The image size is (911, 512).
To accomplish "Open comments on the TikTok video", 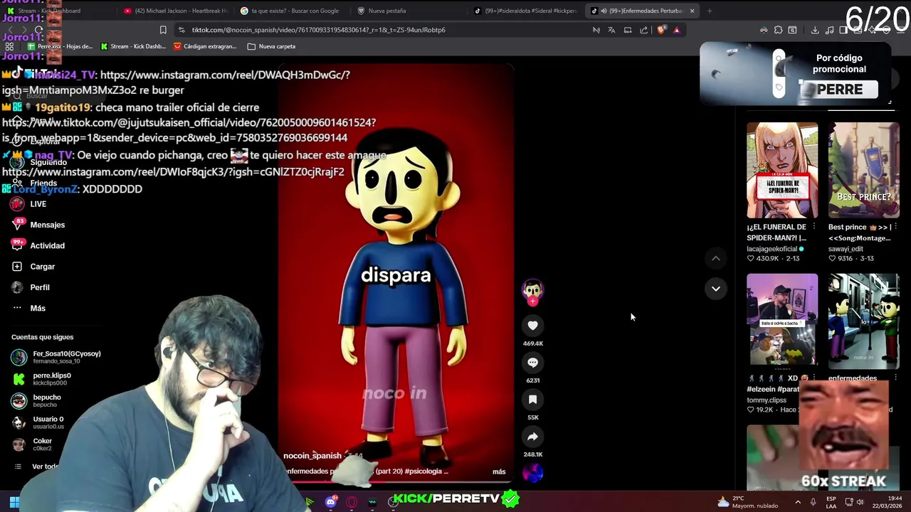I will click(x=532, y=362).
